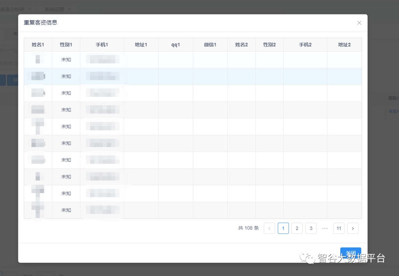Open page 3 of the table
399x276 pixels.
pos(311,228)
